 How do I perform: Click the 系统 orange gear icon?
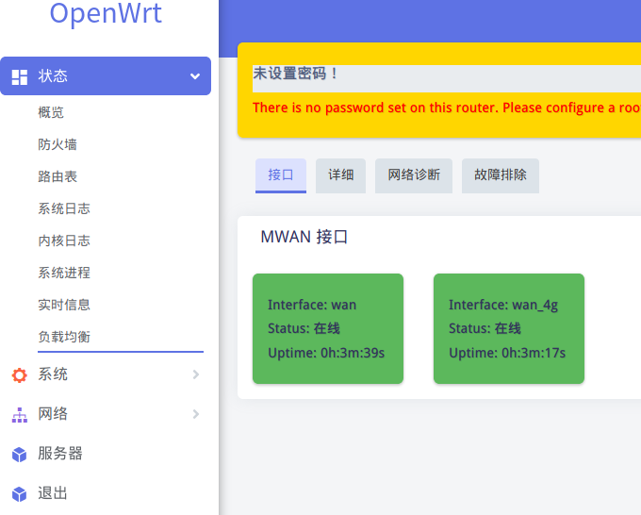(19, 374)
